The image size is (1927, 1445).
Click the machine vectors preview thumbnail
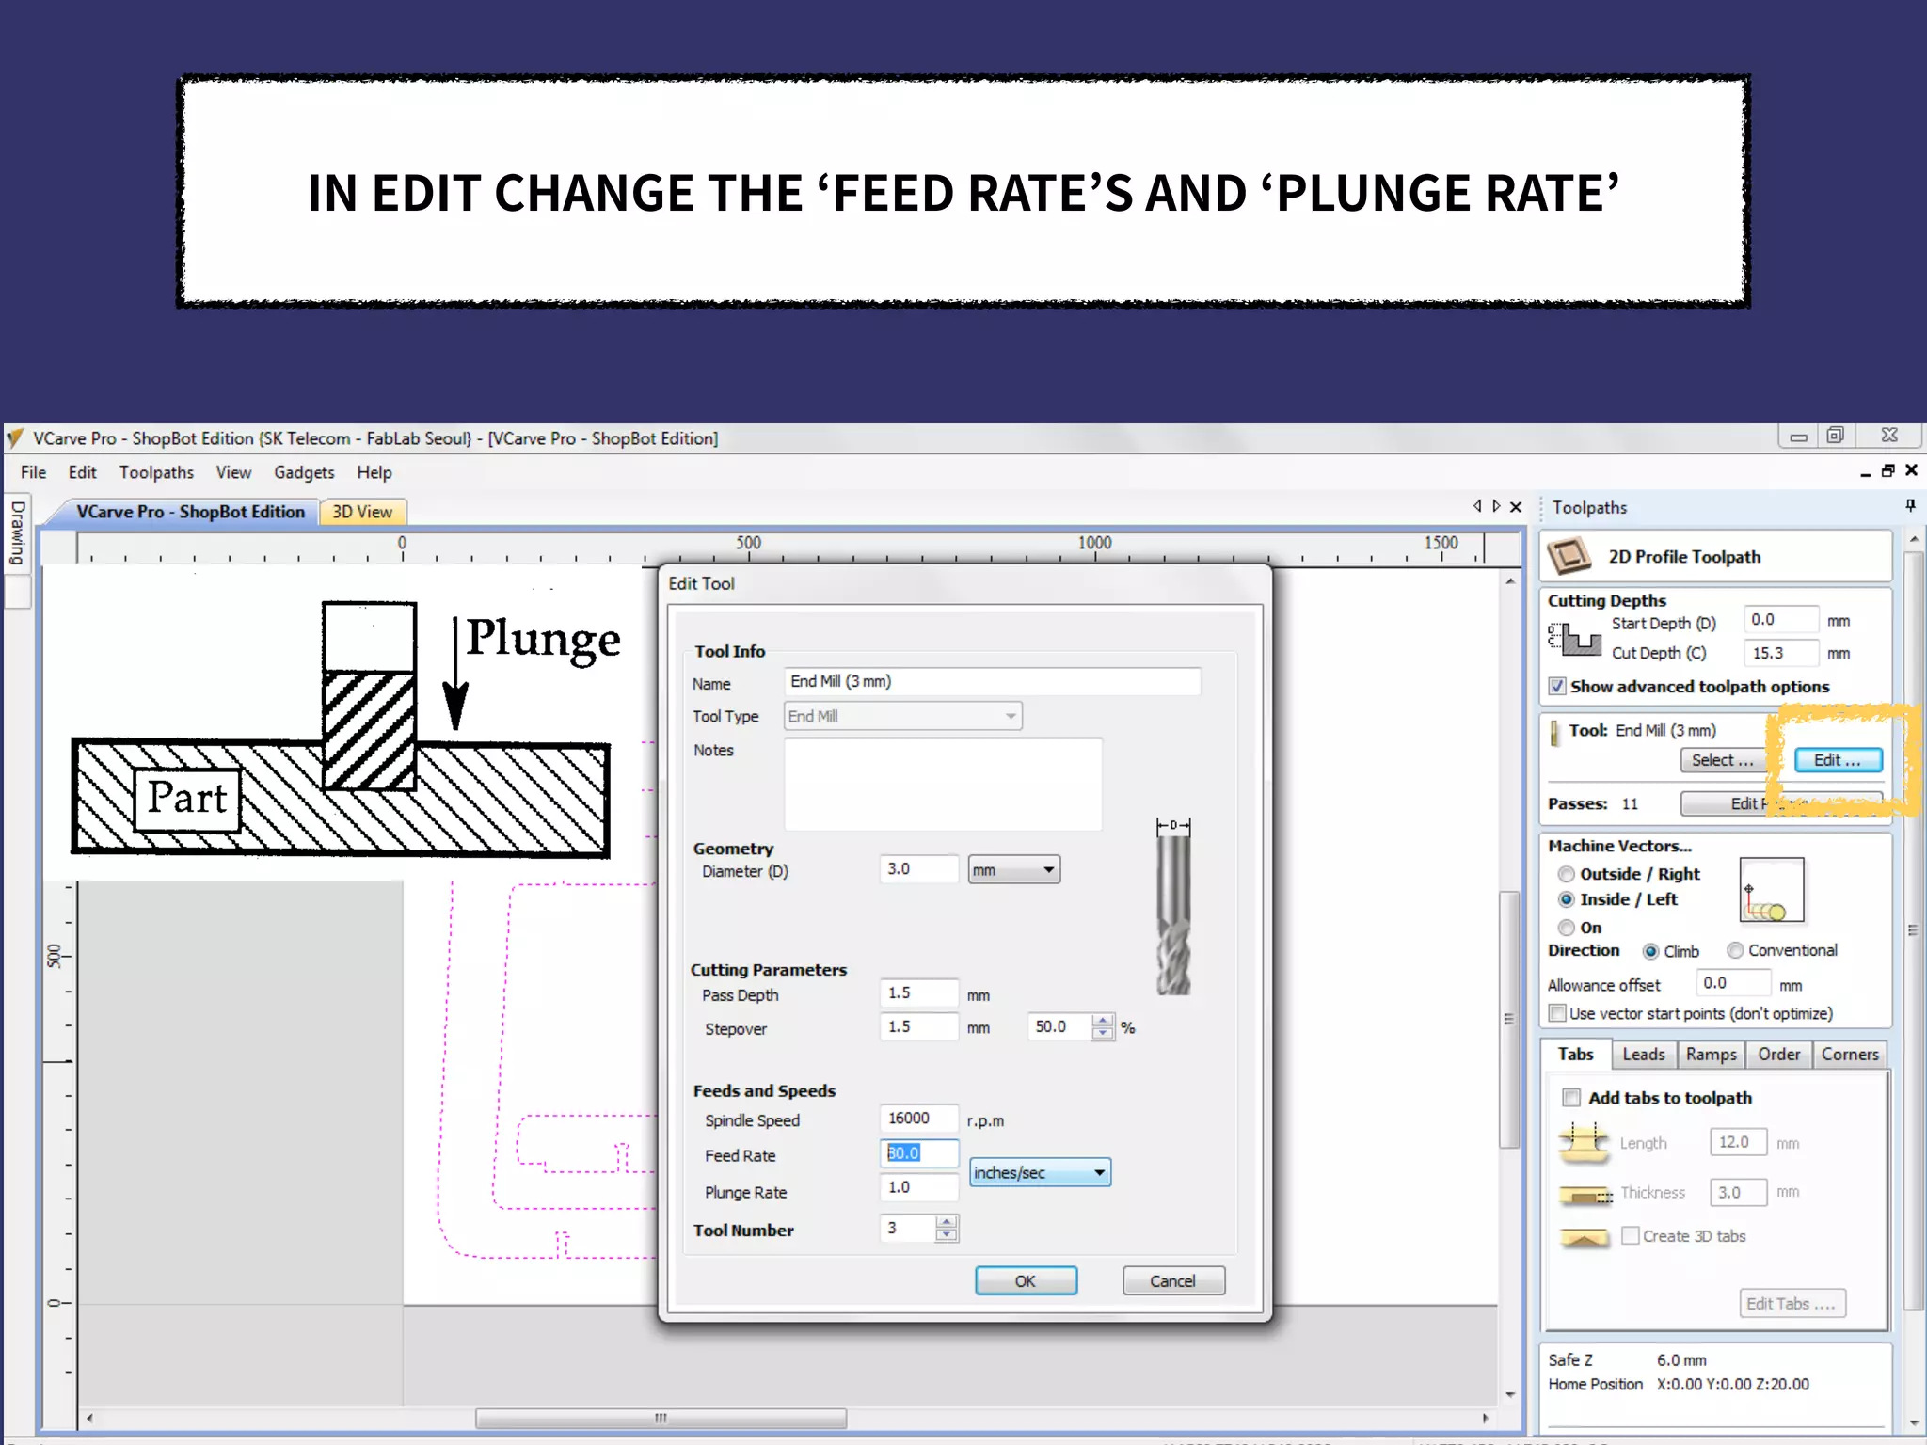pos(1771,890)
